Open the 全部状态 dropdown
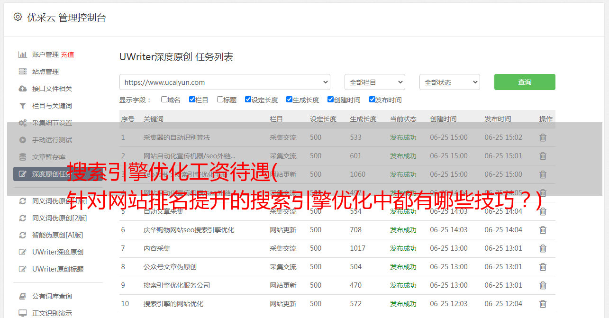Image resolution: width=609 pixels, height=318 pixels. point(450,82)
